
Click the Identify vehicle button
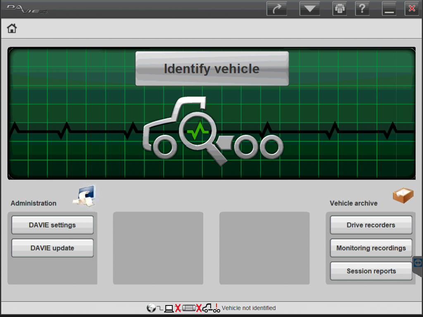(212, 68)
